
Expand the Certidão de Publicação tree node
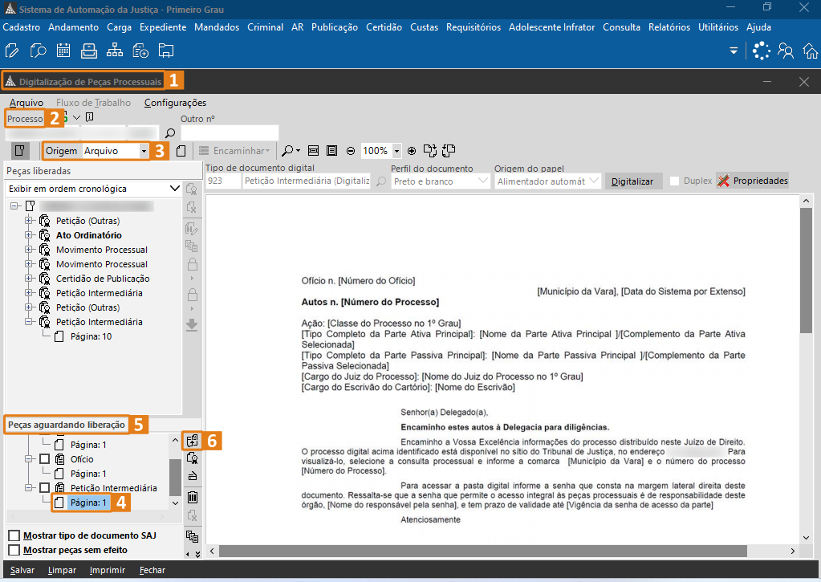pyautogui.click(x=29, y=279)
